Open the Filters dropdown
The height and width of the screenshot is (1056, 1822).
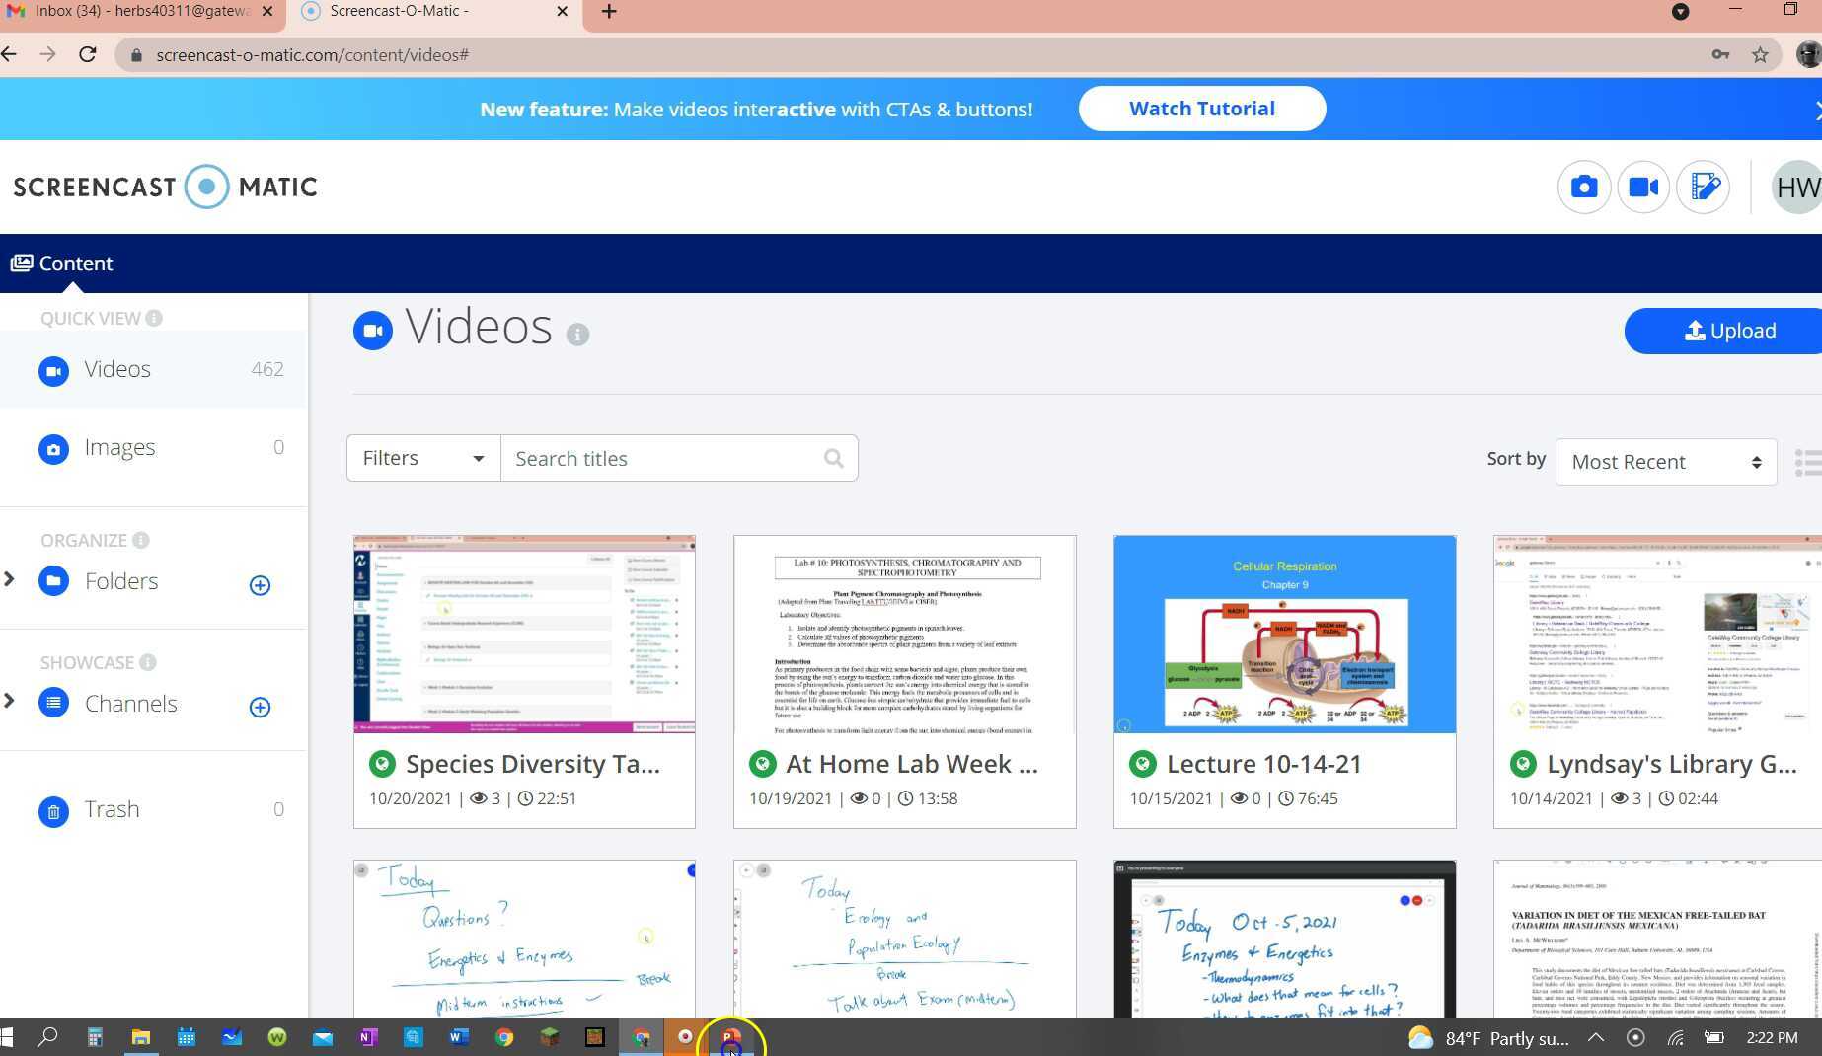point(423,459)
